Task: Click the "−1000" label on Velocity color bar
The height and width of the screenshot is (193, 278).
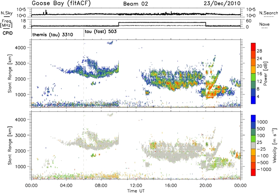Action: (x=264, y=169)
